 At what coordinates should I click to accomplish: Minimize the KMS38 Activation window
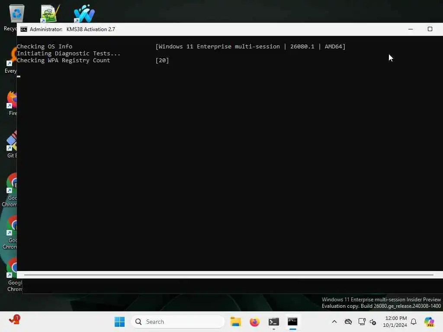tap(411, 29)
